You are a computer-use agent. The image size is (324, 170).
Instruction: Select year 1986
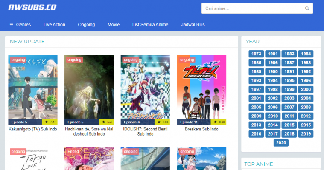click(273, 62)
